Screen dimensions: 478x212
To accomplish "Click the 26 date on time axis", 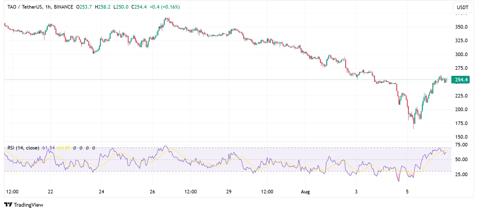I will point(152,192).
